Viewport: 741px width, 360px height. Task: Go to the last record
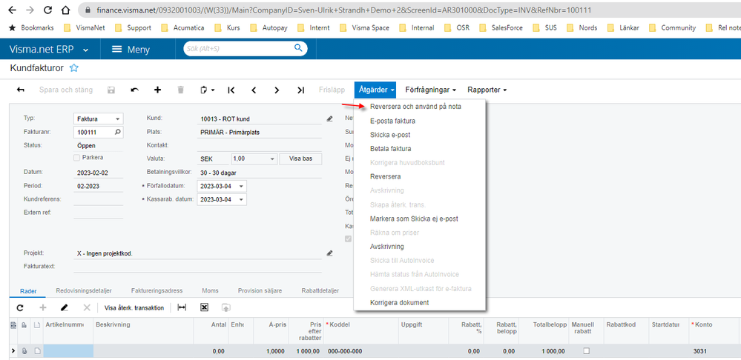click(300, 90)
